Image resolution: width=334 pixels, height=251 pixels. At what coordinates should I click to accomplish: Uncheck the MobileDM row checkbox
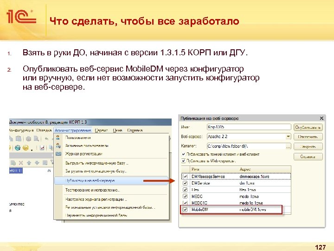tap(185, 210)
